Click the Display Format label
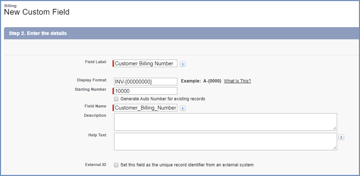This screenshot has height=176, width=360. click(x=92, y=80)
